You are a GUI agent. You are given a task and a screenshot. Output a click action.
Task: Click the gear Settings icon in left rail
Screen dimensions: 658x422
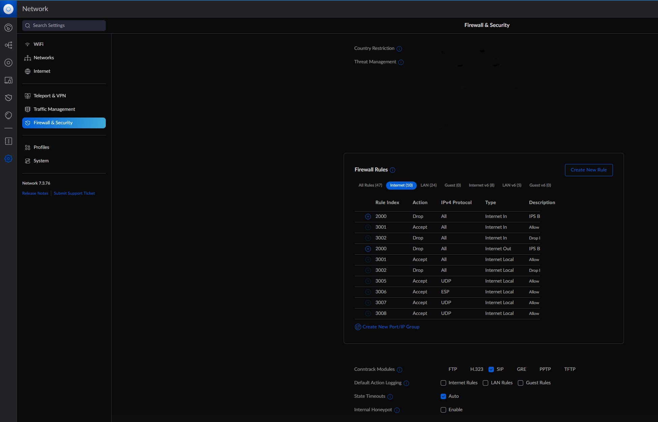[x=8, y=159]
